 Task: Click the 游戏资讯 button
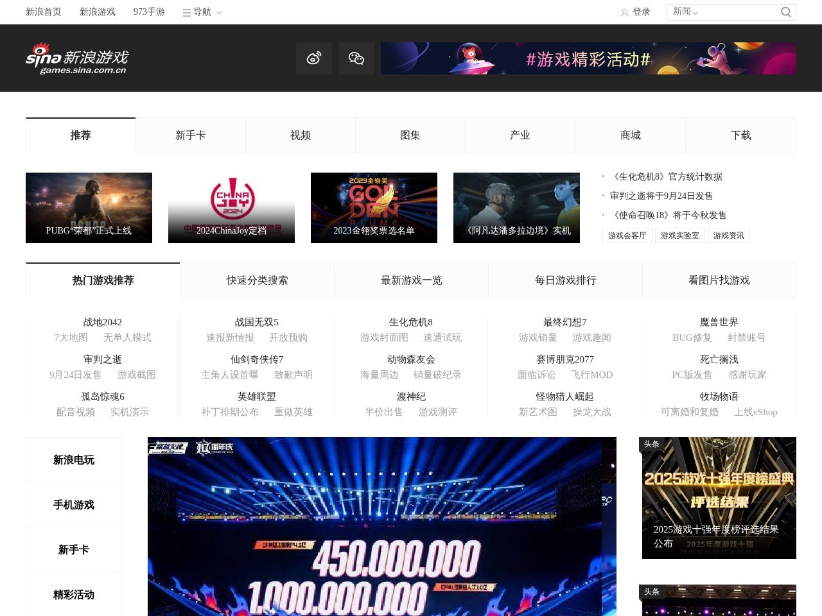tap(729, 235)
